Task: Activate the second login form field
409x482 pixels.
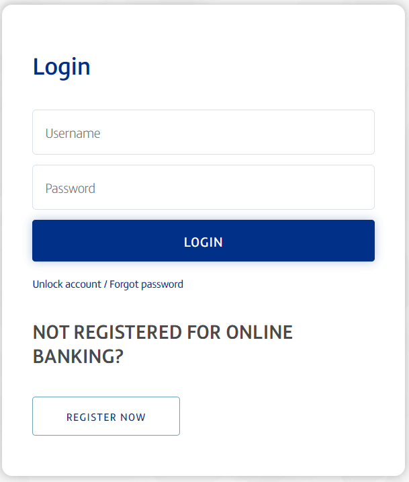Action: (203, 188)
